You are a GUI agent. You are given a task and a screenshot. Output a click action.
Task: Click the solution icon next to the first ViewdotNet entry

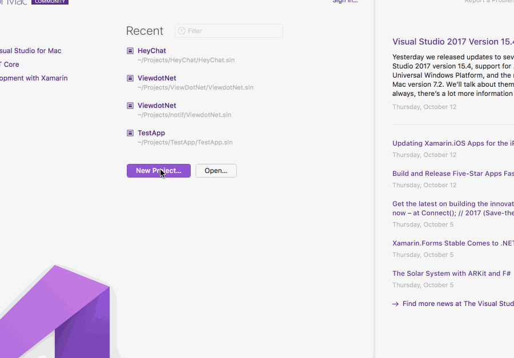point(130,78)
